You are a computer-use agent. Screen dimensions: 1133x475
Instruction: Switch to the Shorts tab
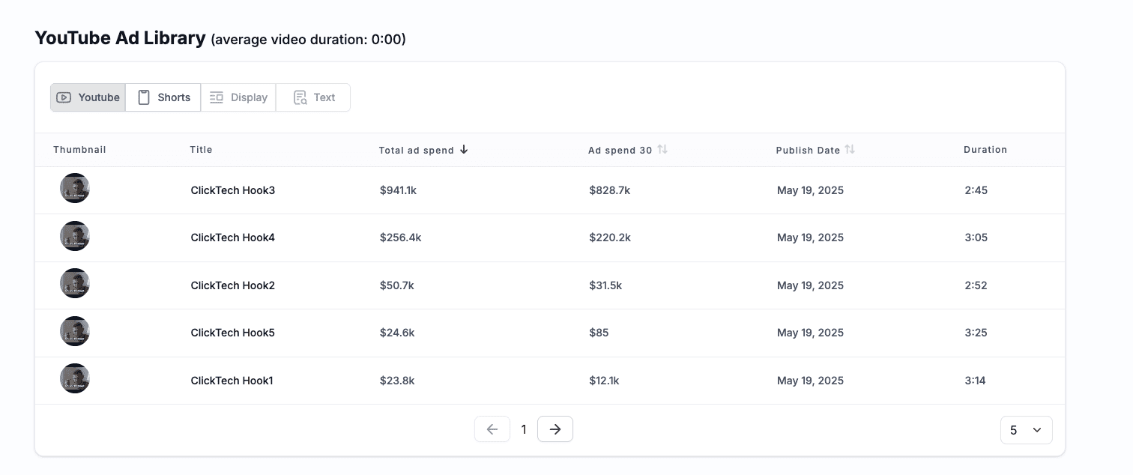[163, 97]
